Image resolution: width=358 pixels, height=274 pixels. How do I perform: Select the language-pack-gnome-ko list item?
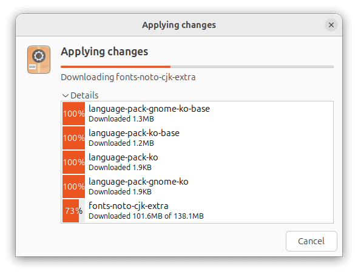click(197, 187)
